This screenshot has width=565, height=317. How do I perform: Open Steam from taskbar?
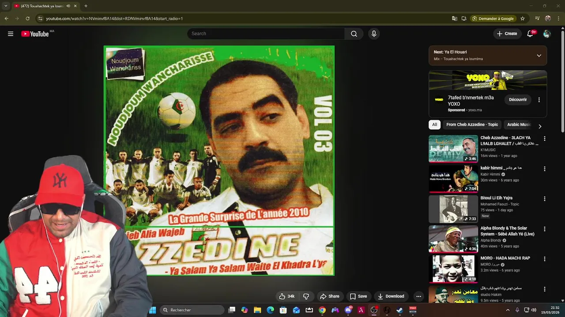coord(399,310)
